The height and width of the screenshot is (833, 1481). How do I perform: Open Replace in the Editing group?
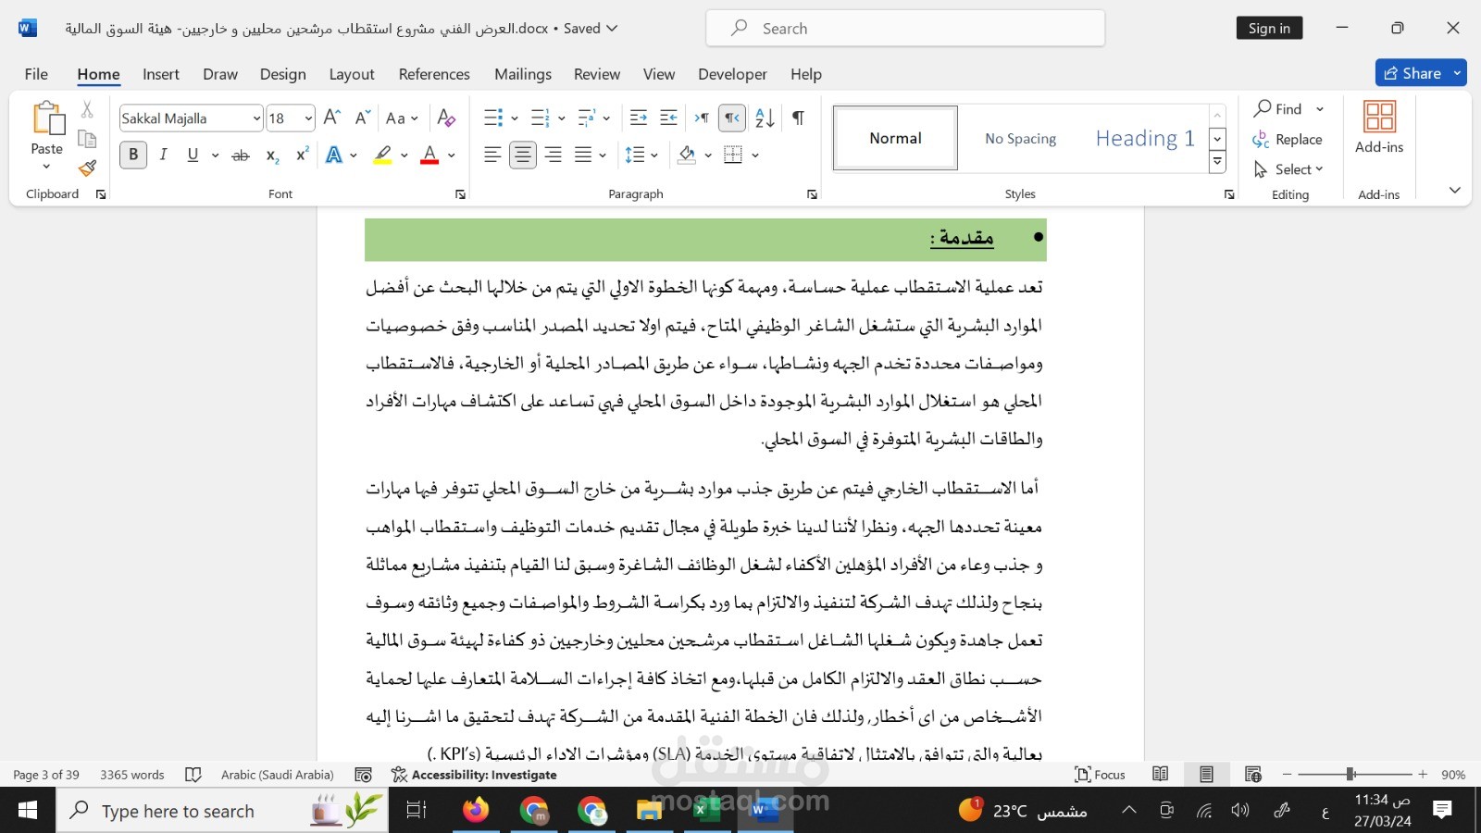coord(1298,139)
